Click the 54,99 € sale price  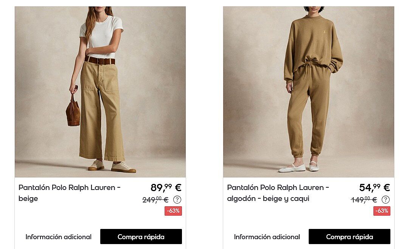[x=375, y=188]
